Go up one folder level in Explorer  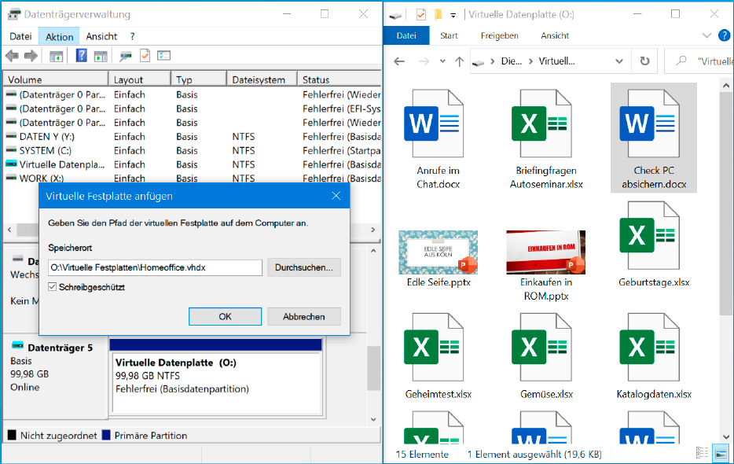pos(459,61)
